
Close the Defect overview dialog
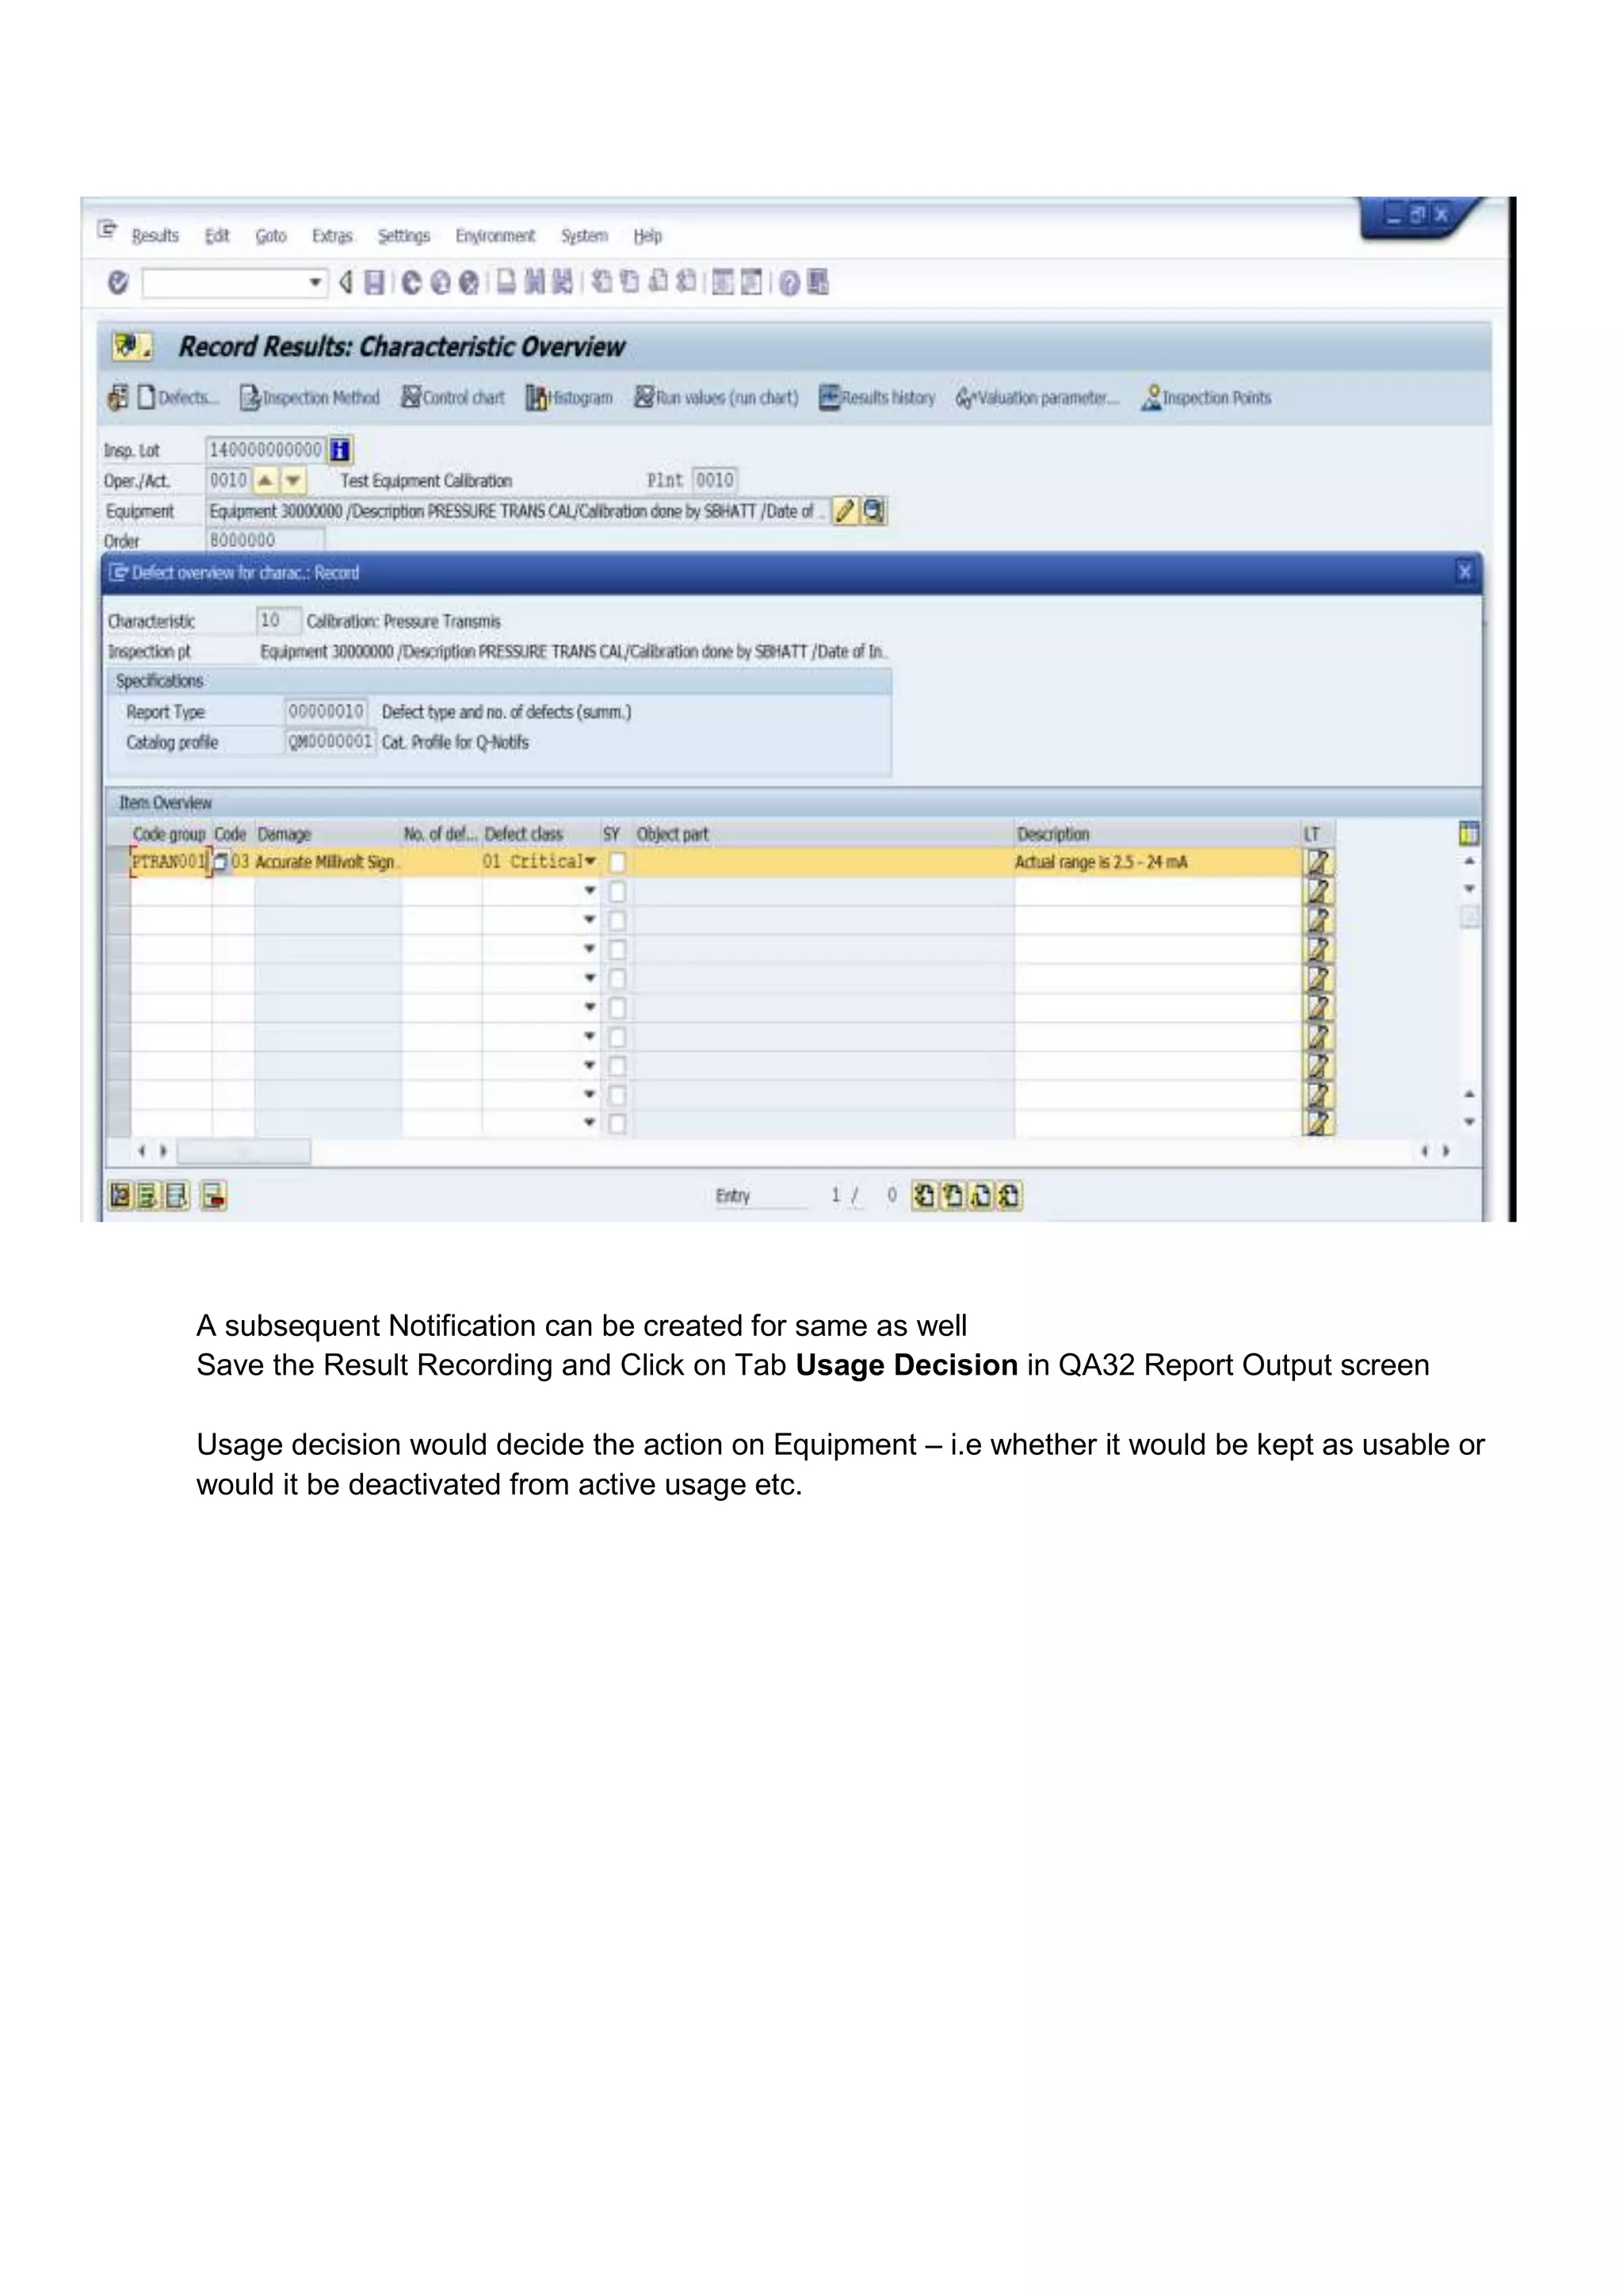pos(1464,572)
